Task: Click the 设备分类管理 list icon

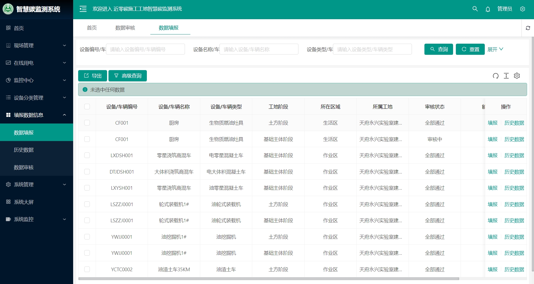Action: 8,98
